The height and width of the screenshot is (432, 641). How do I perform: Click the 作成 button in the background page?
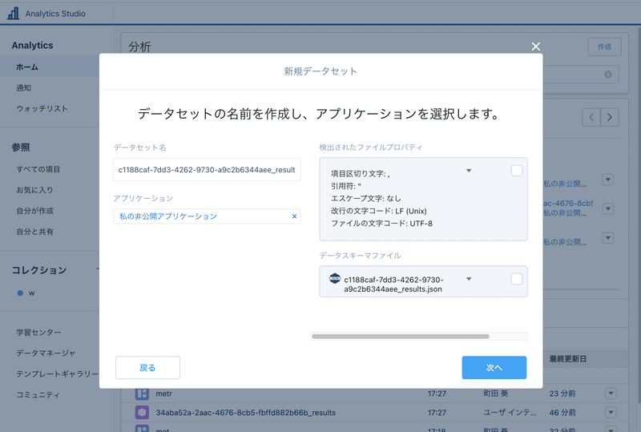click(605, 46)
